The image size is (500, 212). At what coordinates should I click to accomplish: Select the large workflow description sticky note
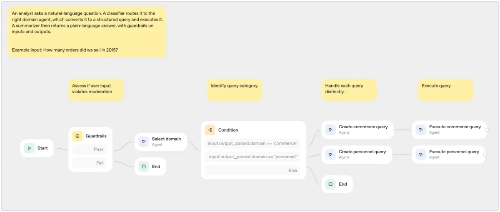coord(87,32)
